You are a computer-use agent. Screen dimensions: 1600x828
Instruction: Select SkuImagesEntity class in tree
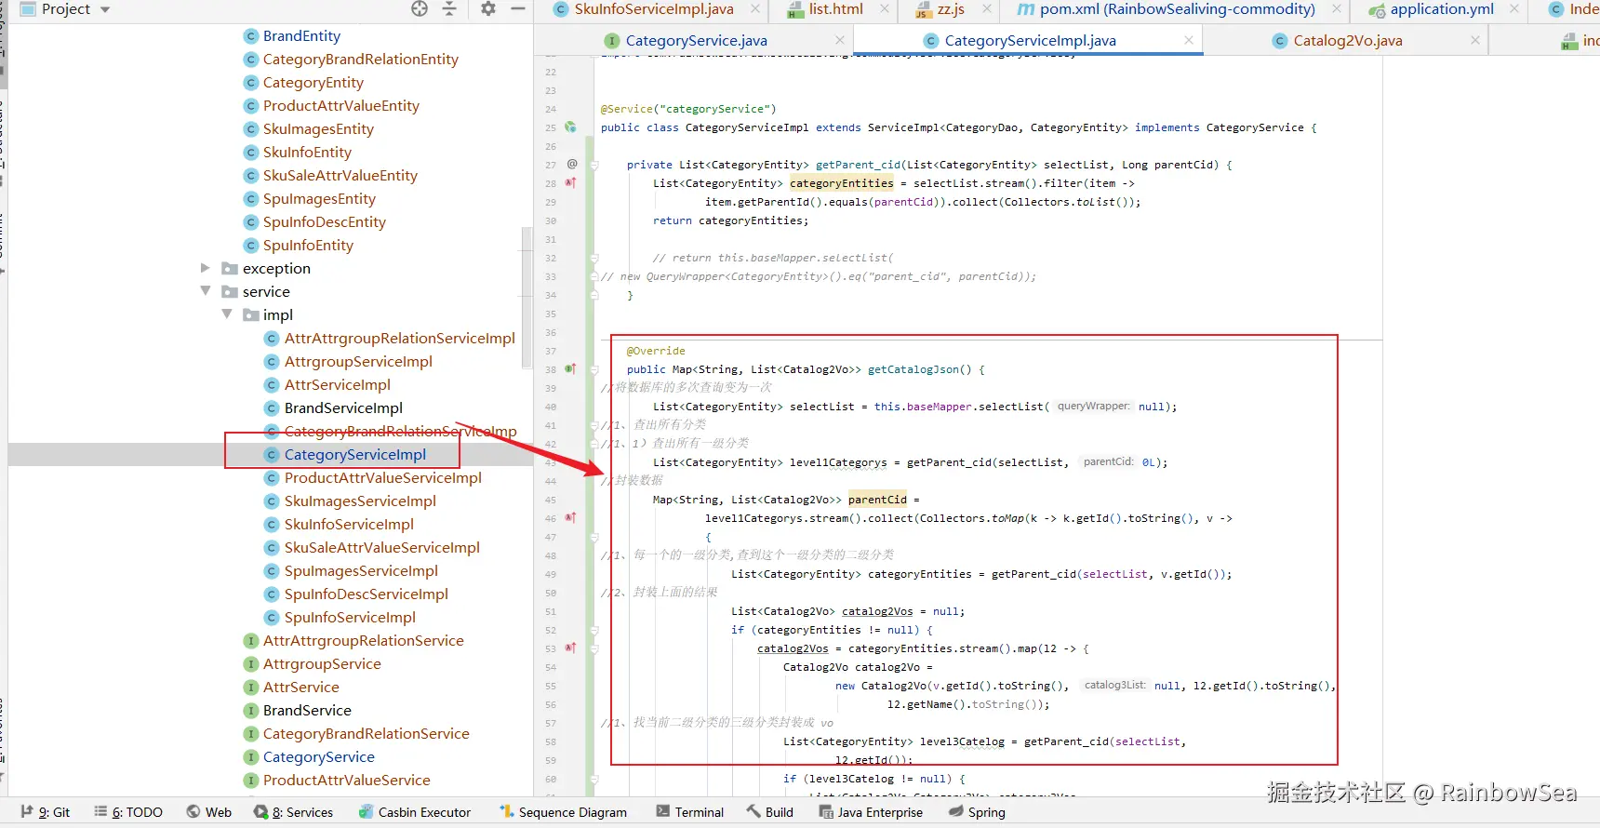(318, 128)
